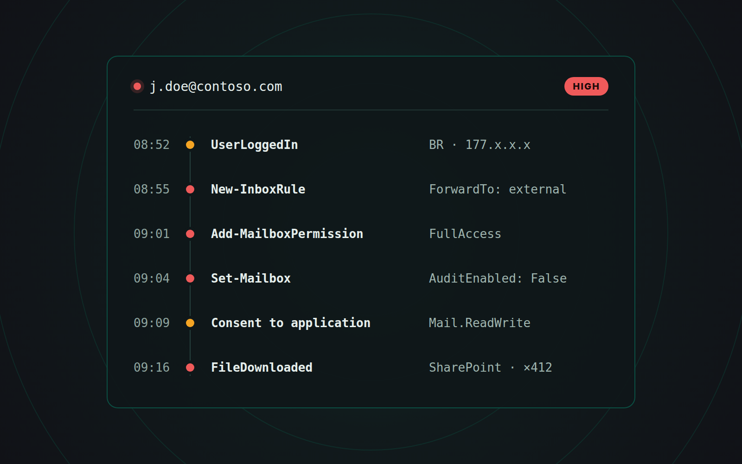
Task: Click the 09:04 timestamp
Action: pyautogui.click(x=152, y=278)
